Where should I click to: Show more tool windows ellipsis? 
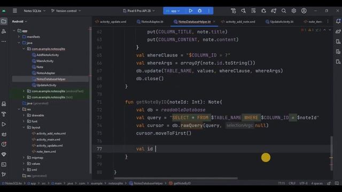click(x=4, y=41)
